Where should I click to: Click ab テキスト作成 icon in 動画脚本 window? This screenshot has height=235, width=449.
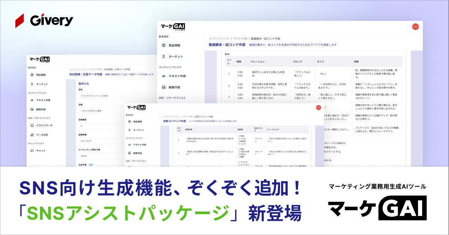click(x=164, y=76)
